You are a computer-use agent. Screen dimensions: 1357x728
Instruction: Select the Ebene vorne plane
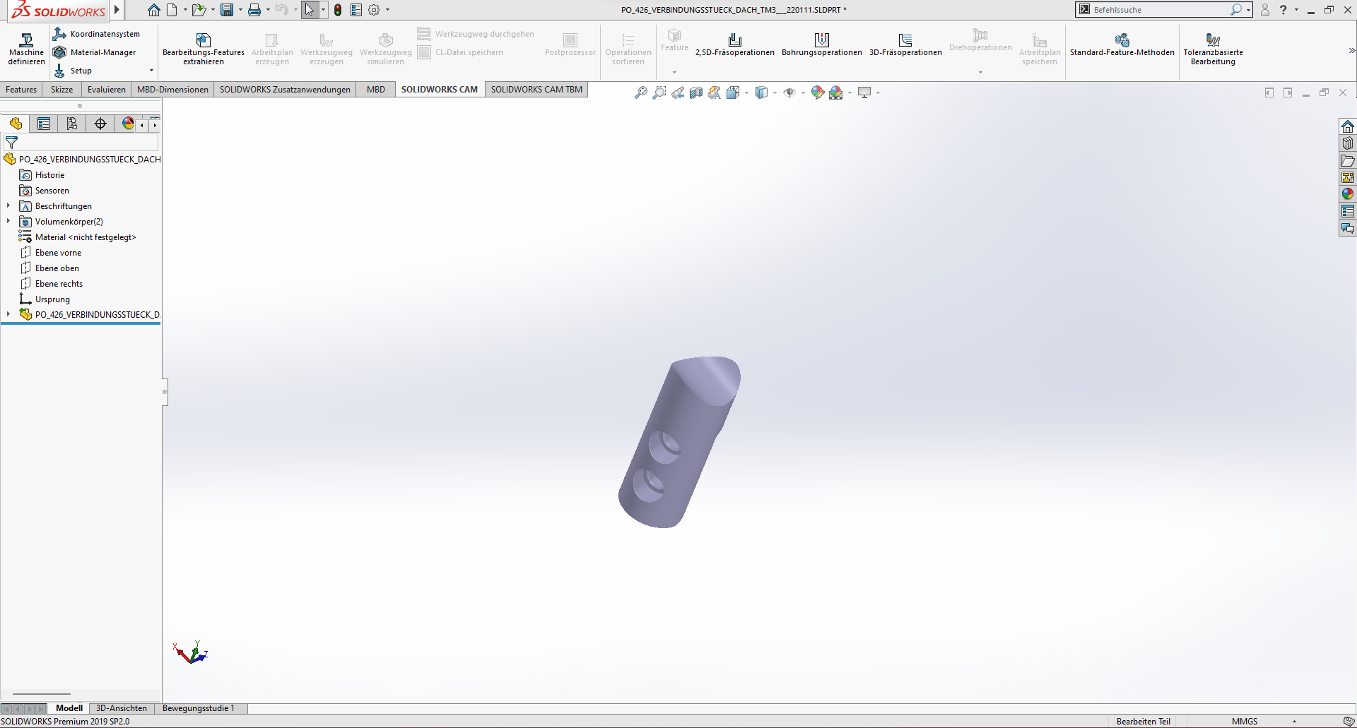(x=58, y=253)
